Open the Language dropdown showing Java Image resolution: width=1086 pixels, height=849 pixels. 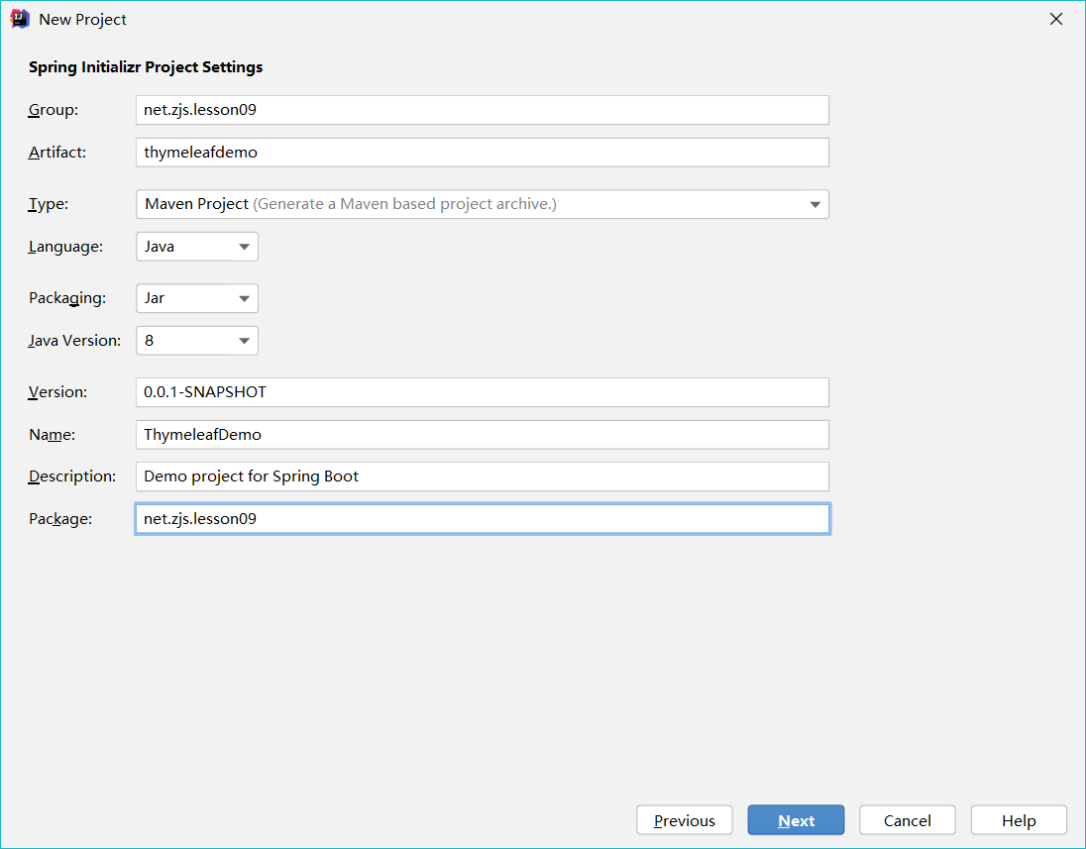point(197,247)
